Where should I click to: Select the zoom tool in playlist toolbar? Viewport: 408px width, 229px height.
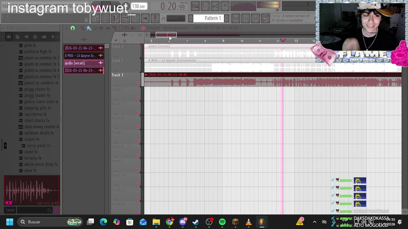click(x=127, y=28)
